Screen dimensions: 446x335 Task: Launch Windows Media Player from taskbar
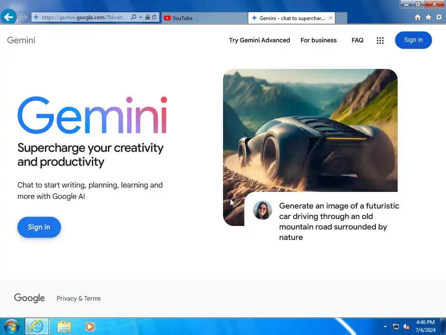90,327
